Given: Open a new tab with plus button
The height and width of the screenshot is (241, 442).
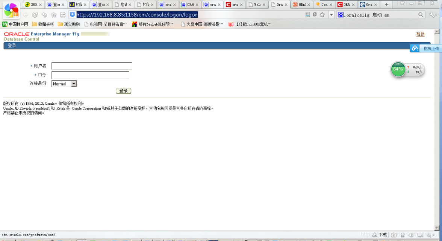Looking at the screenshot, I should (x=386, y=5).
